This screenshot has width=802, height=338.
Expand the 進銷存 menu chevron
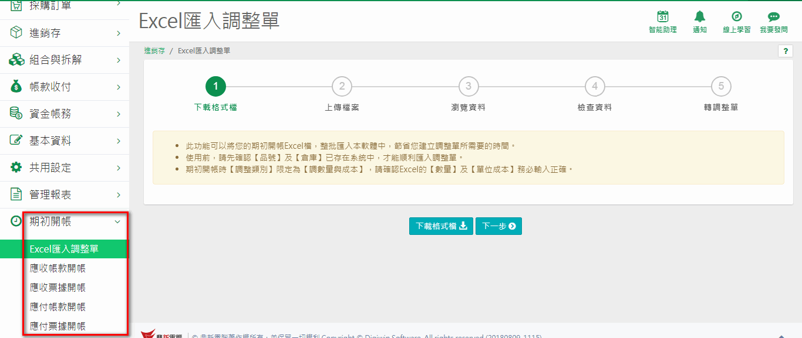coord(119,33)
